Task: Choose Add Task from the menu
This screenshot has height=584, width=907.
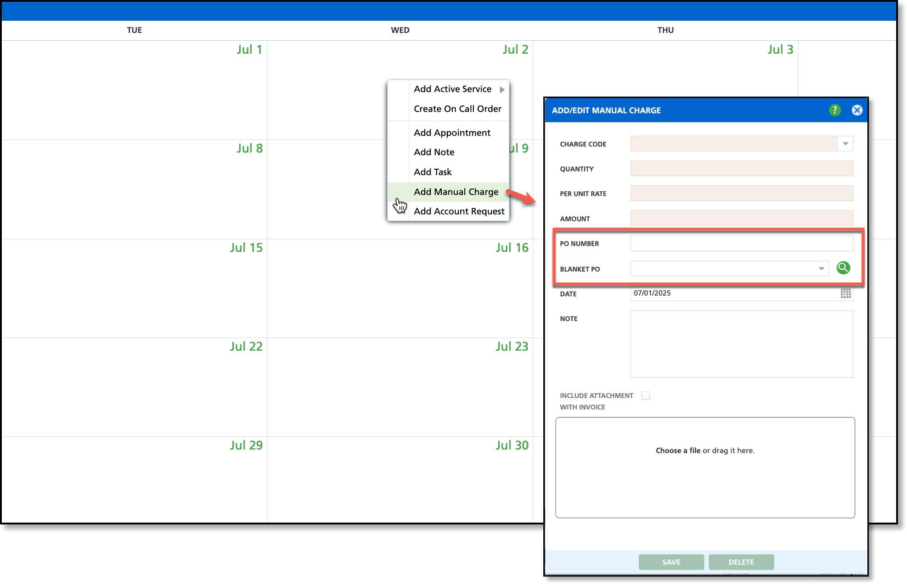Action: (x=432, y=172)
